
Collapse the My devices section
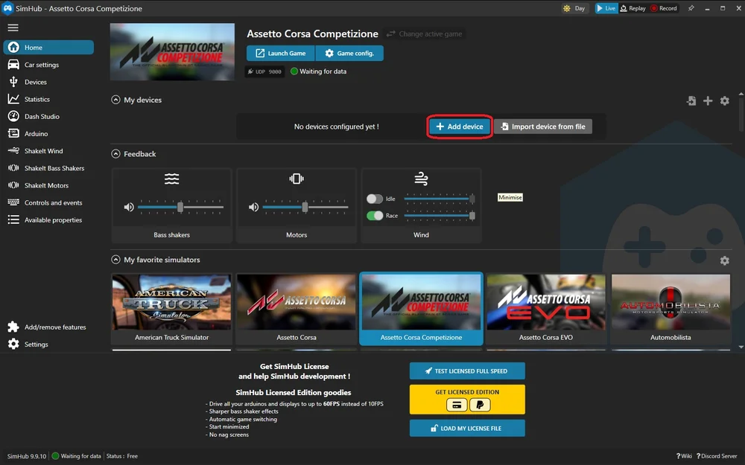point(115,100)
